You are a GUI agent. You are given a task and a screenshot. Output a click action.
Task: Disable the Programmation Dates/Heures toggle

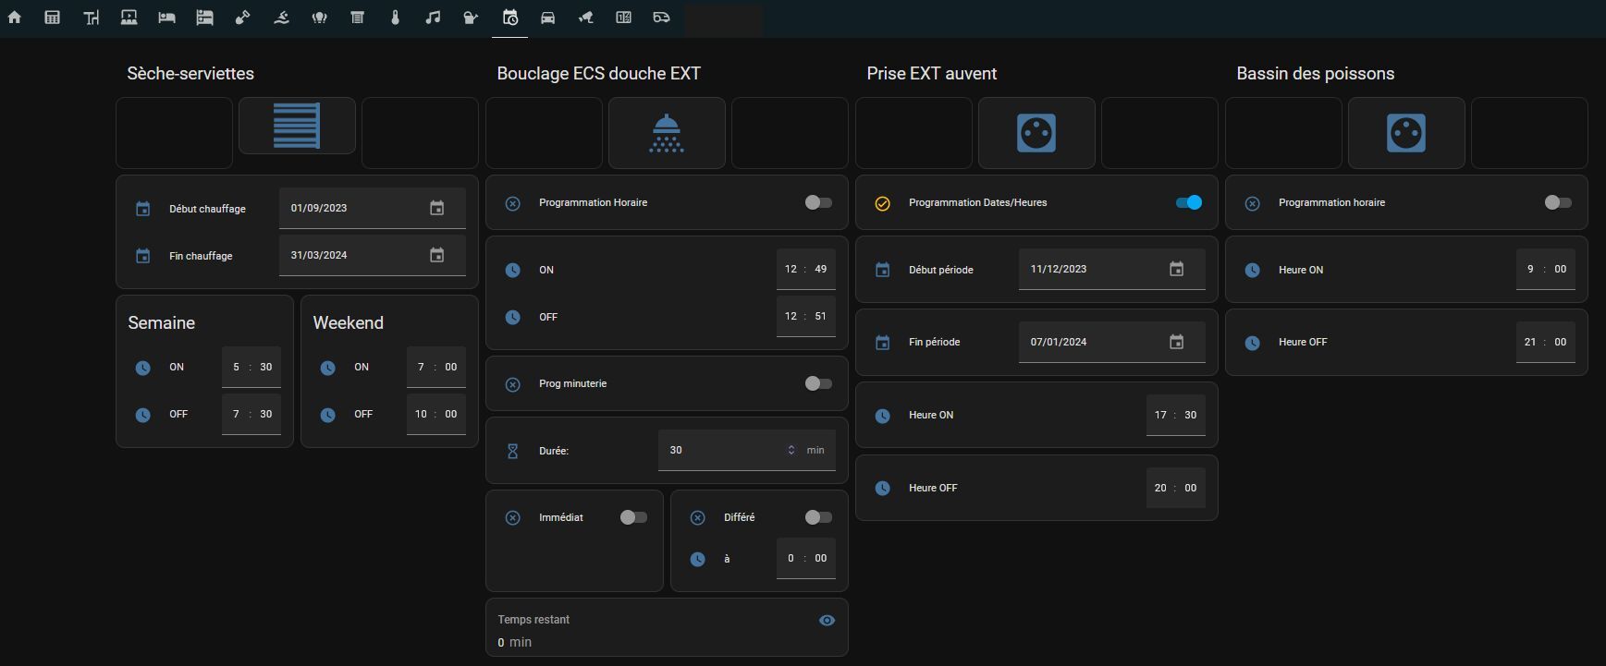[1188, 202]
